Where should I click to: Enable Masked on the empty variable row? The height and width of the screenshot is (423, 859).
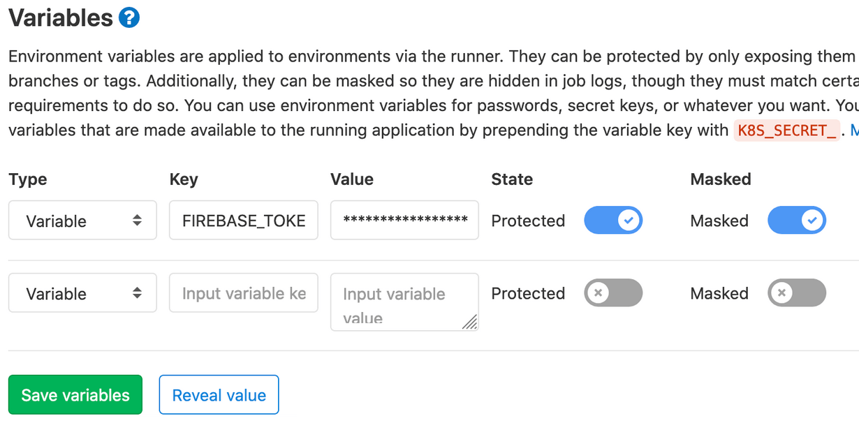click(797, 293)
